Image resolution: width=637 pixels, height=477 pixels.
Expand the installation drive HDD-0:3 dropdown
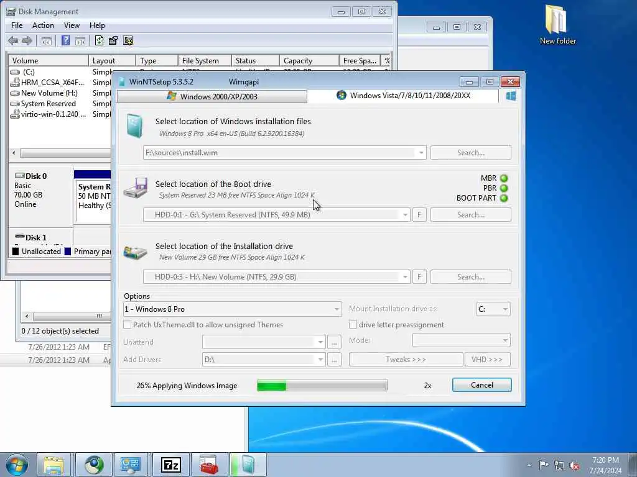tap(405, 277)
